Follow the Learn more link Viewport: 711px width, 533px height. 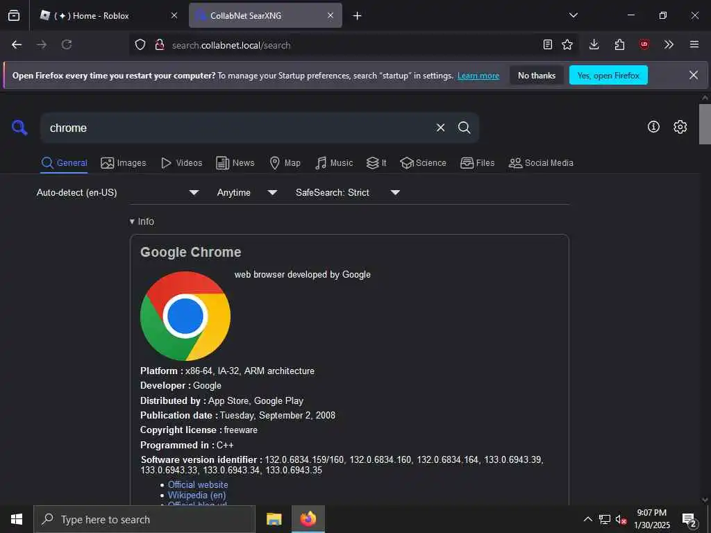click(x=478, y=76)
